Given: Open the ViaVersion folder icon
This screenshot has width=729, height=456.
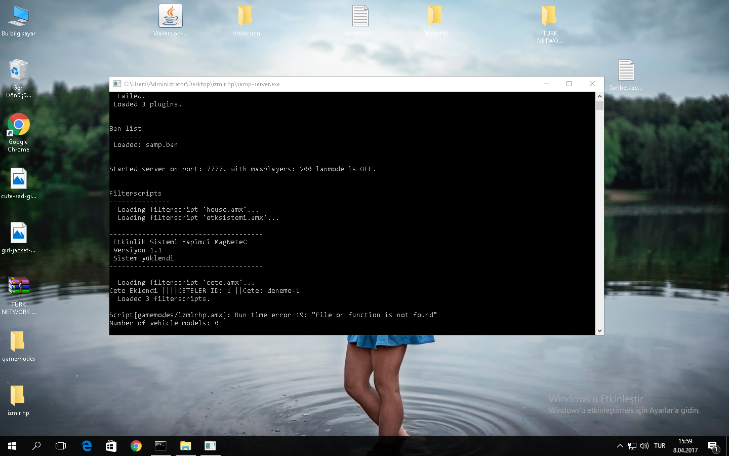Looking at the screenshot, I should pyautogui.click(x=246, y=21).
